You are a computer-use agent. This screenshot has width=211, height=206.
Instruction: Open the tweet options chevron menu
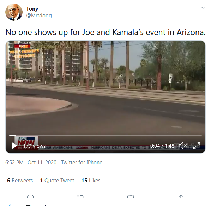pyautogui.click(x=203, y=8)
